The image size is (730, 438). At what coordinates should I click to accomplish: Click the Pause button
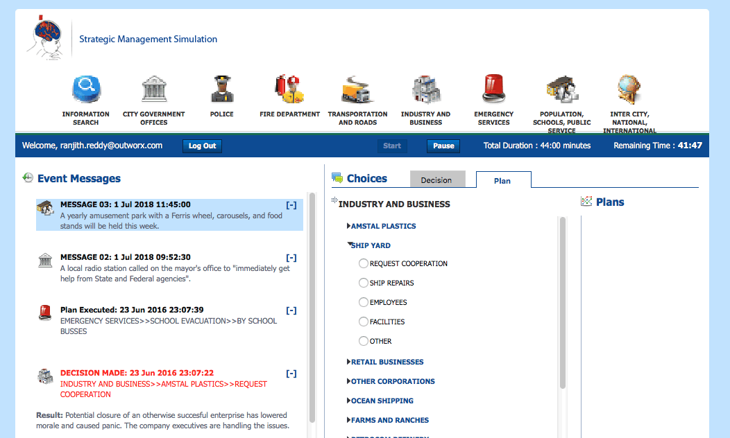pyautogui.click(x=443, y=146)
